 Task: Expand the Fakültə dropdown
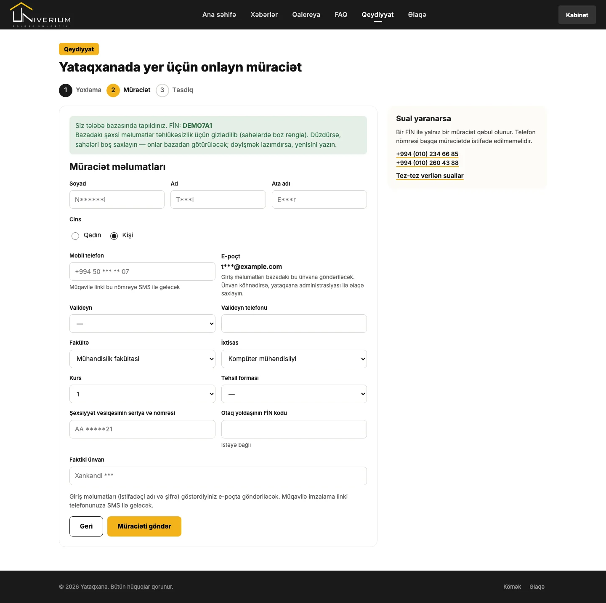point(142,359)
